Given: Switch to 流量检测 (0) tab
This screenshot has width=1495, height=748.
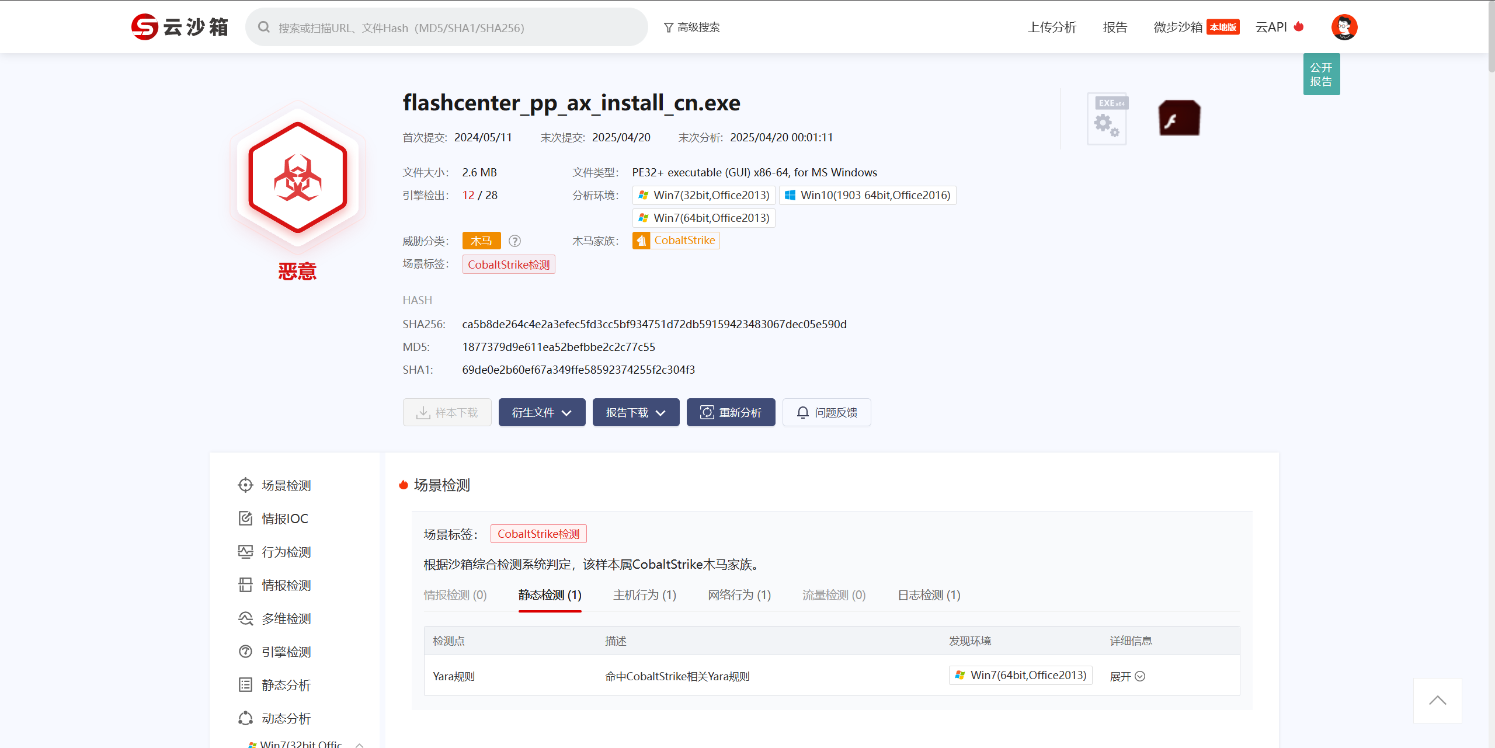Looking at the screenshot, I should pyautogui.click(x=833, y=595).
